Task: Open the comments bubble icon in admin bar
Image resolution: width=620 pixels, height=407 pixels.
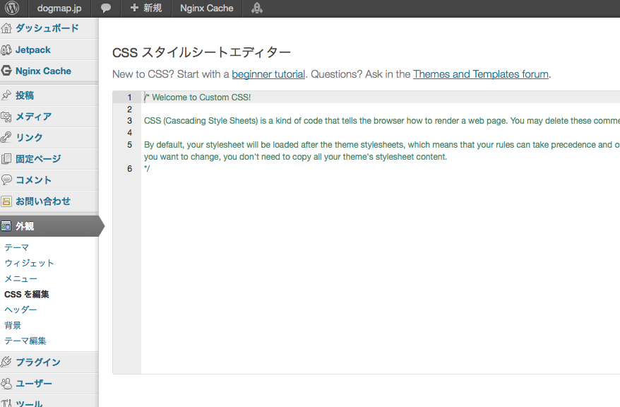Action: tap(105, 8)
